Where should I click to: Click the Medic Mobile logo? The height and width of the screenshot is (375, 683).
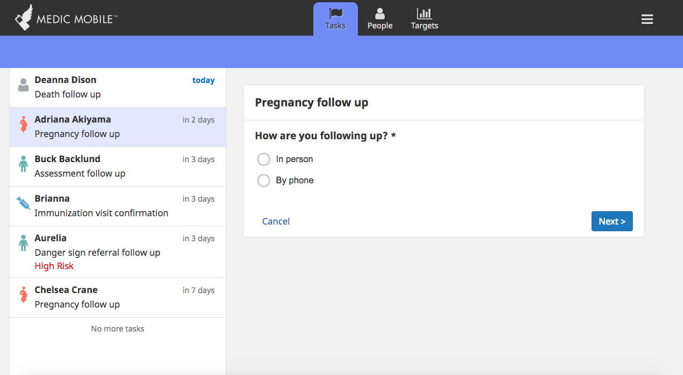[66, 18]
